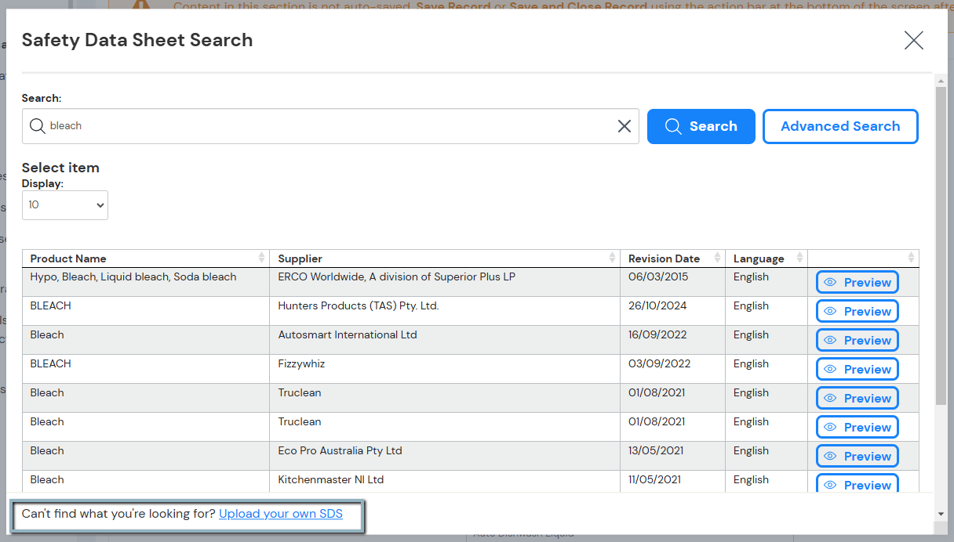Clear the search text via the X icon
The image size is (954, 542).
coord(624,126)
